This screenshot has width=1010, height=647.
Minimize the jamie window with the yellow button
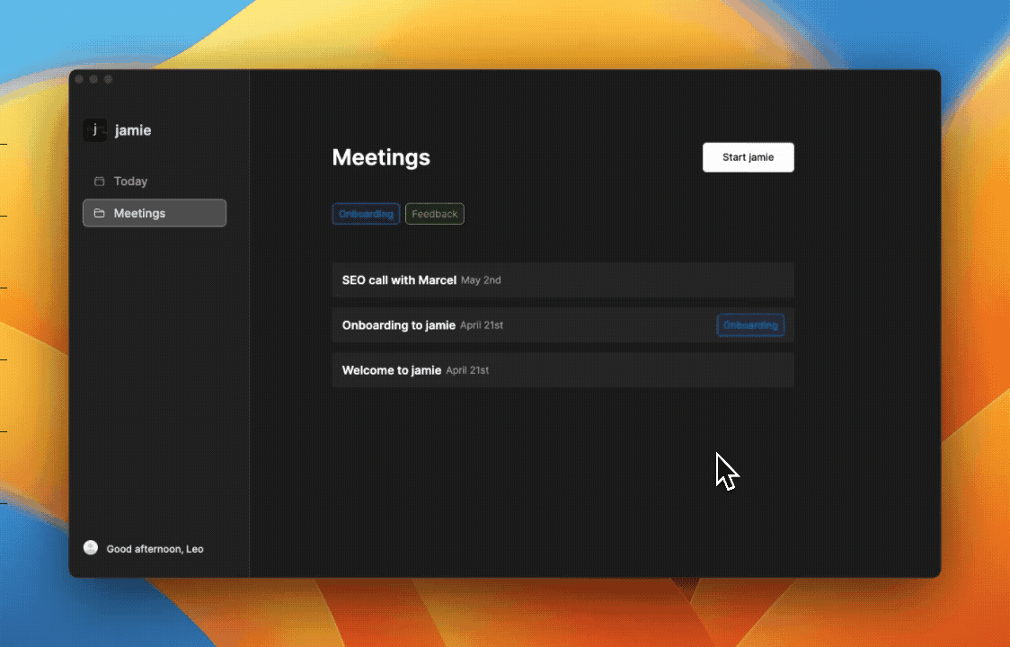click(93, 79)
